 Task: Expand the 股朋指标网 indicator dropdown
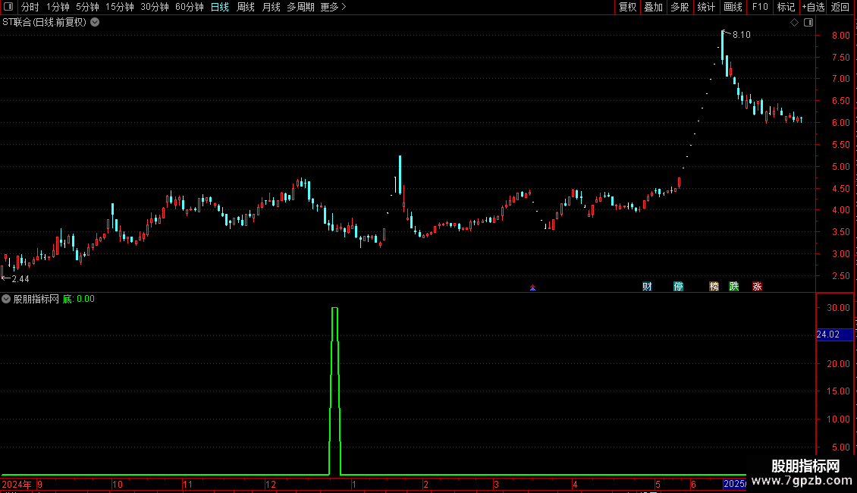pos(6,299)
